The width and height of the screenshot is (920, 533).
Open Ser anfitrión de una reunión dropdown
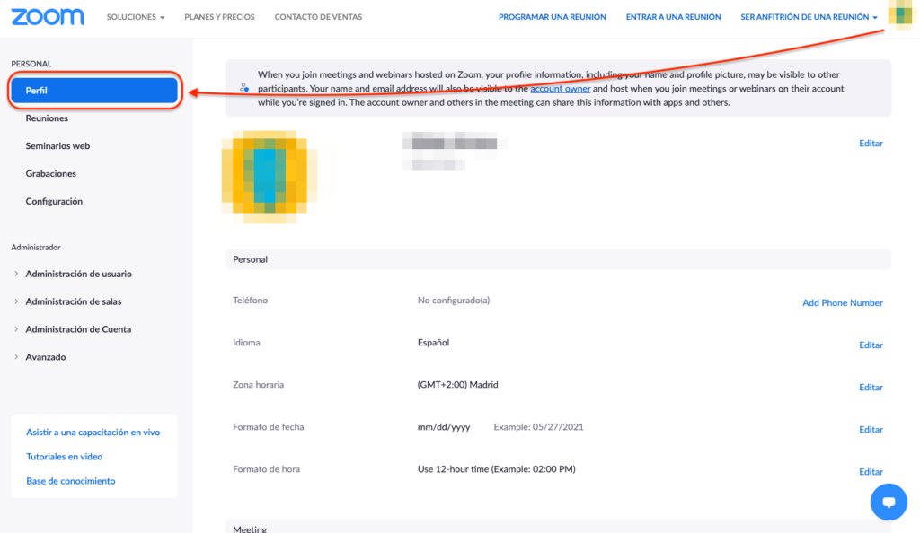tap(809, 17)
